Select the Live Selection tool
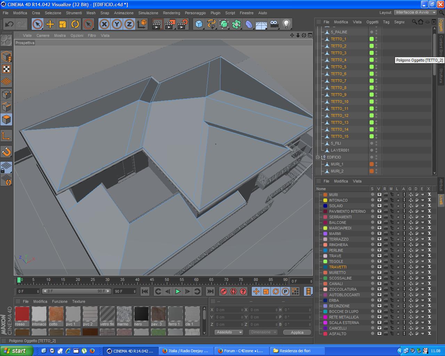 click(38, 24)
